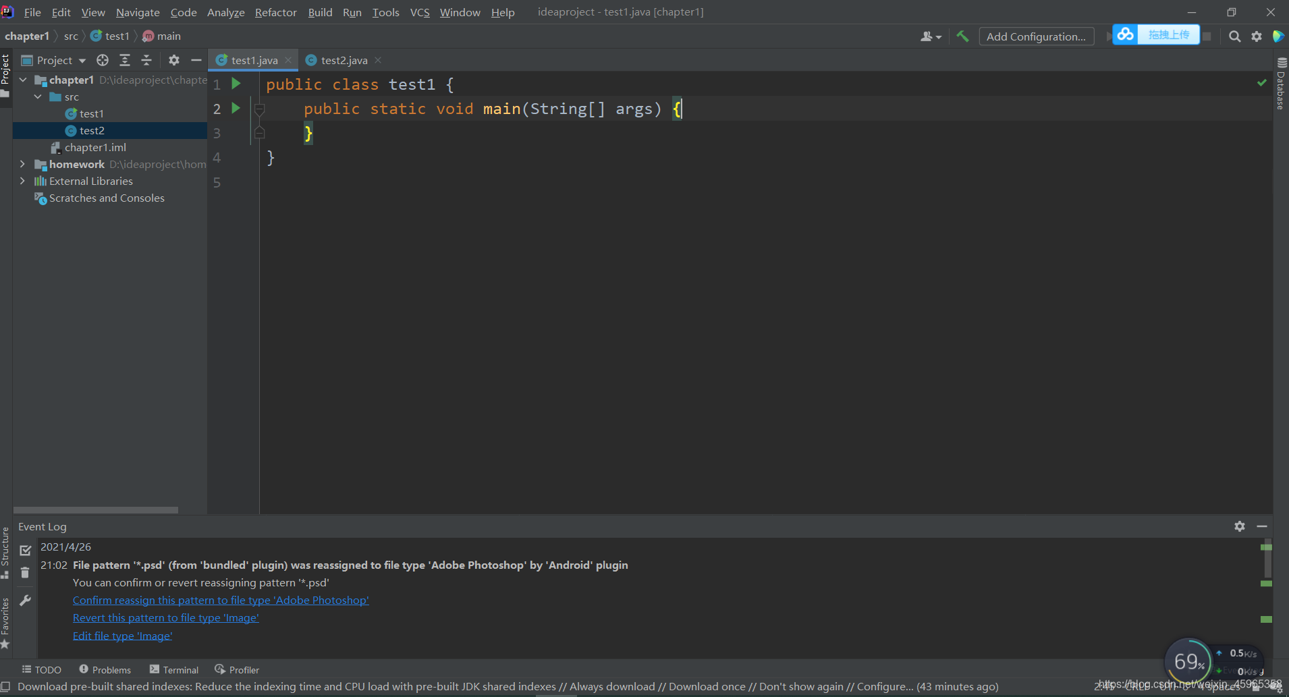The height and width of the screenshot is (697, 1289).
Task: Collapse the src folder node
Action: [38, 96]
